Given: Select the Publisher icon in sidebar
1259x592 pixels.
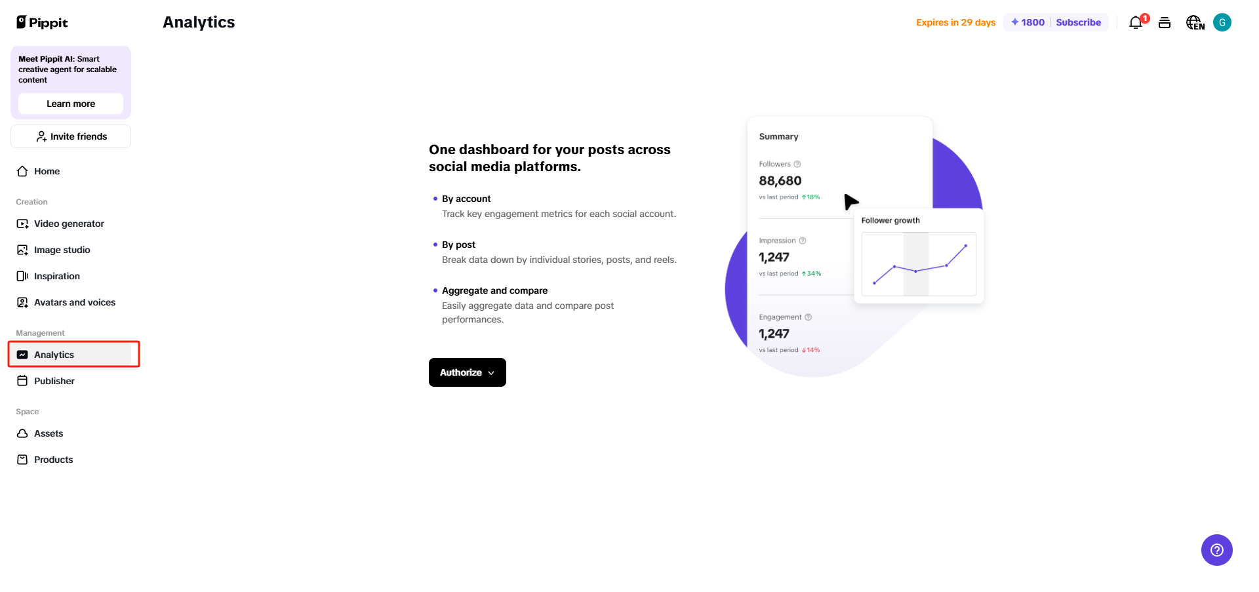Looking at the screenshot, I should (22, 380).
